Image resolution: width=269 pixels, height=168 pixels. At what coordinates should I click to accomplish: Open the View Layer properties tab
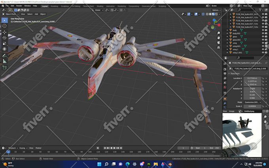[x=225, y=78]
